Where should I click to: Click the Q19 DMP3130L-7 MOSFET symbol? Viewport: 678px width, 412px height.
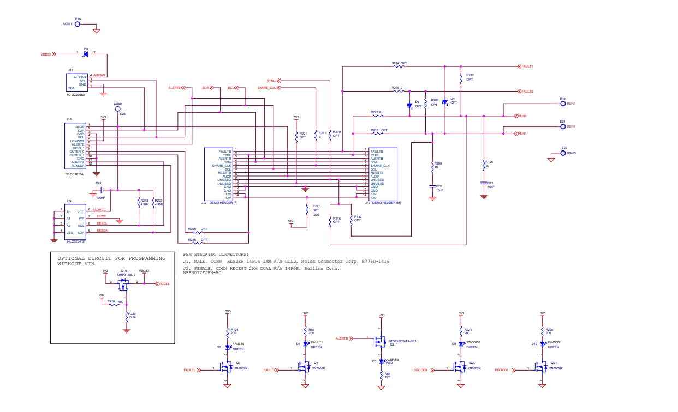(124, 282)
